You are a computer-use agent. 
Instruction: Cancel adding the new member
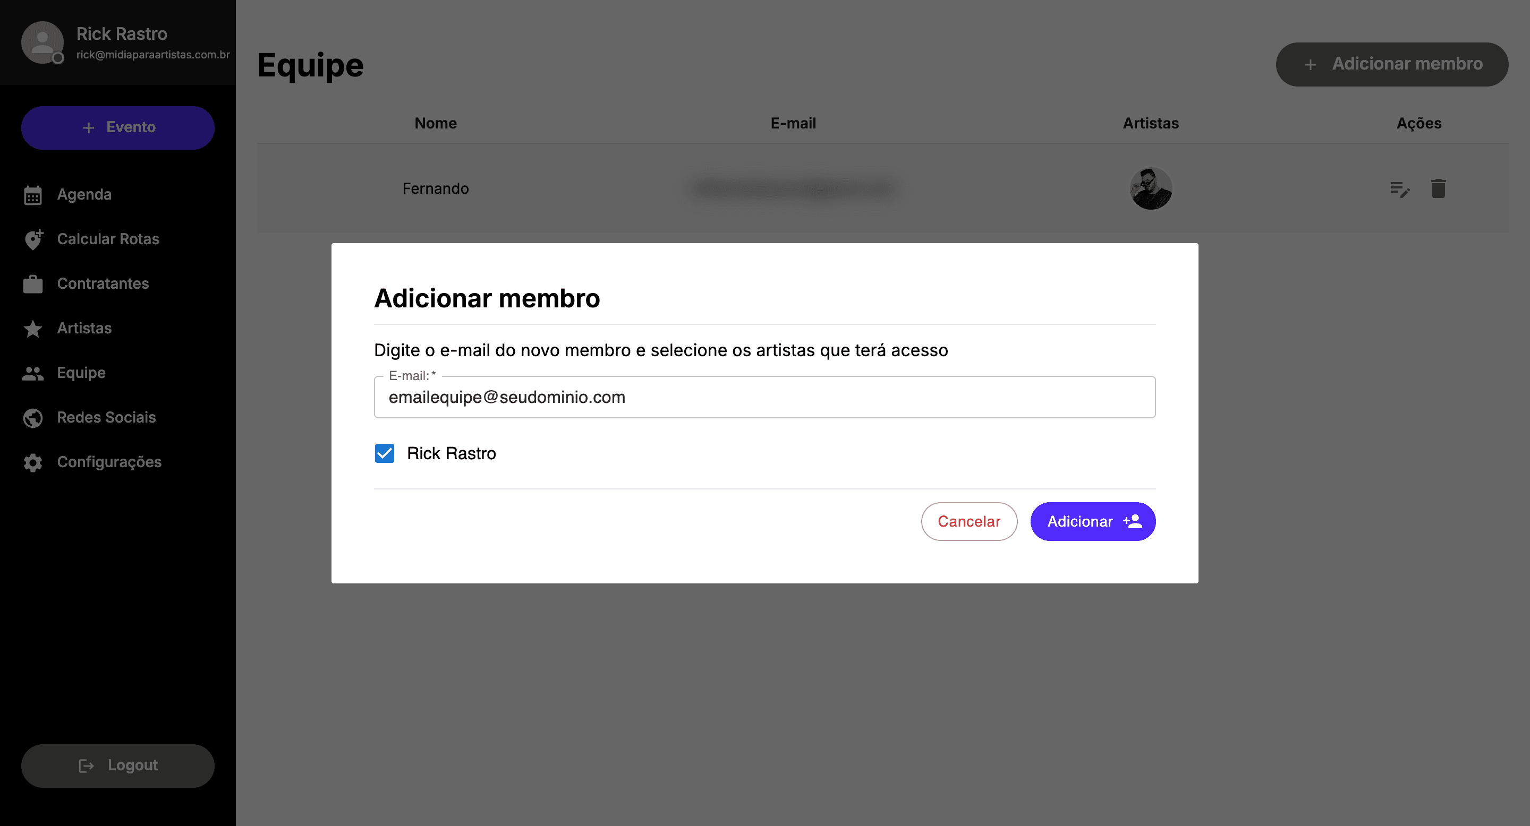coord(968,522)
